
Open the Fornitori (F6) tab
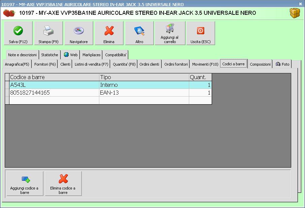(x=45, y=64)
